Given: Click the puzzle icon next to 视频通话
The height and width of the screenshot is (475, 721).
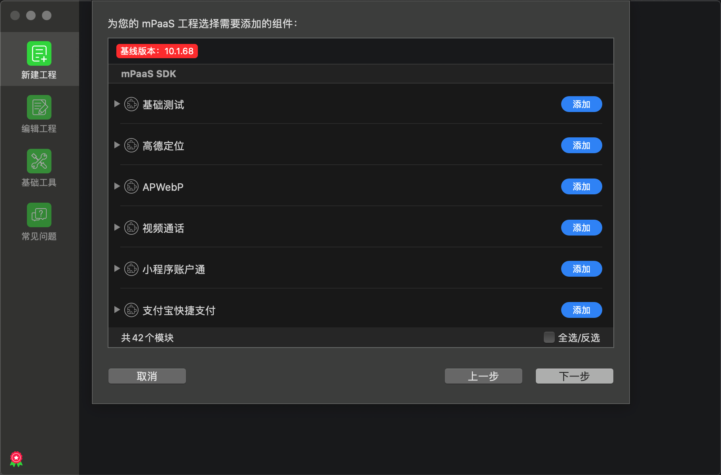Looking at the screenshot, I should coord(131,228).
